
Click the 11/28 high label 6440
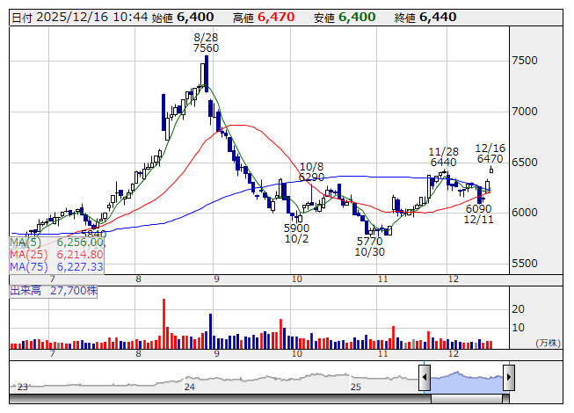(x=444, y=163)
